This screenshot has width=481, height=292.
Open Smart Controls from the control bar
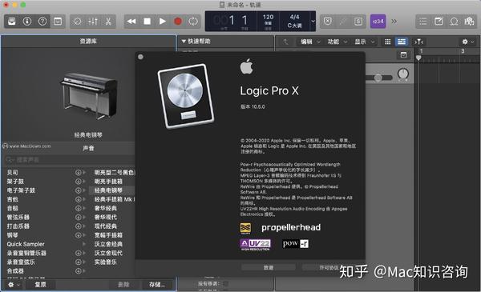pyautogui.click(x=77, y=21)
